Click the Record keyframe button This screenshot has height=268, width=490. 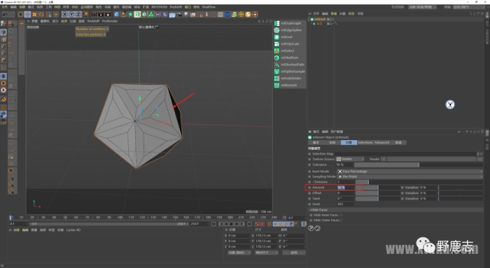(x=257, y=224)
